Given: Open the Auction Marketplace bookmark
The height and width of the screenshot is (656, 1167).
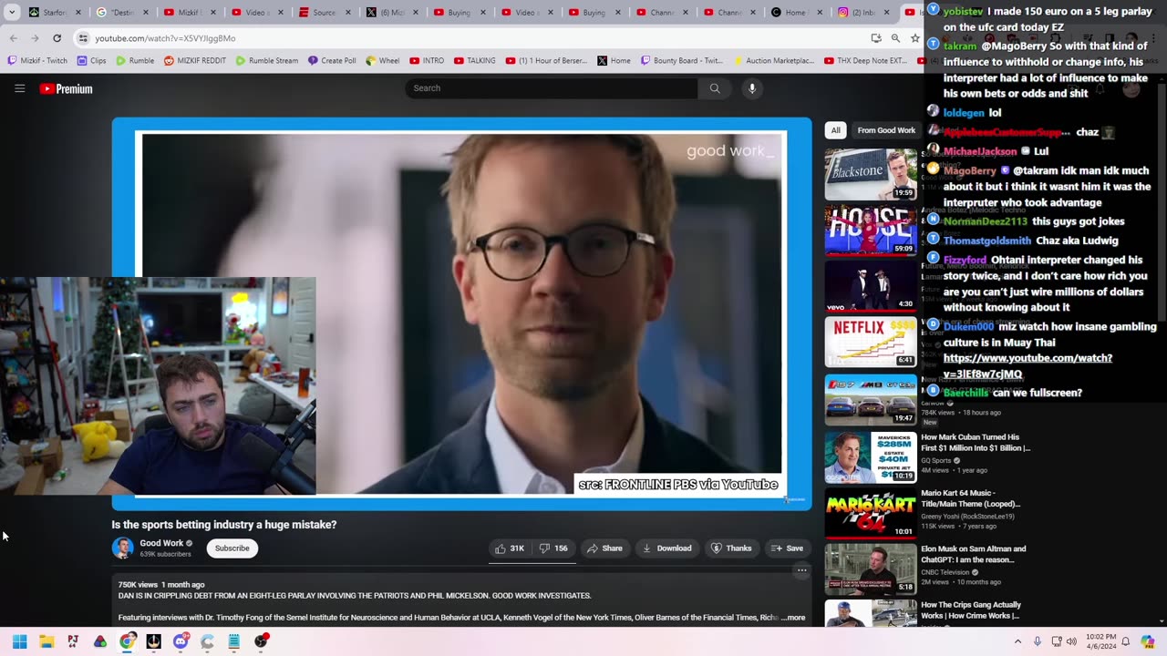Looking at the screenshot, I should click(x=773, y=61).
